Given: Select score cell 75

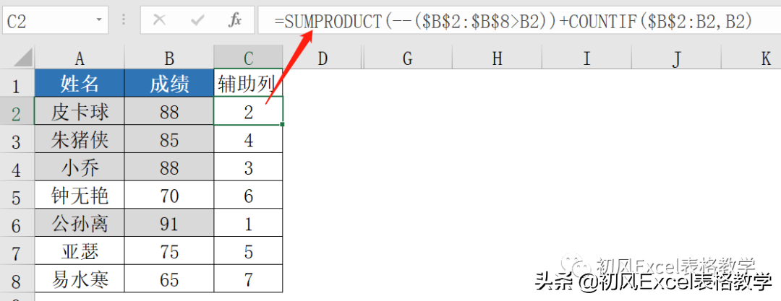Looking at the screenshot, I should [x=168, y=250].
